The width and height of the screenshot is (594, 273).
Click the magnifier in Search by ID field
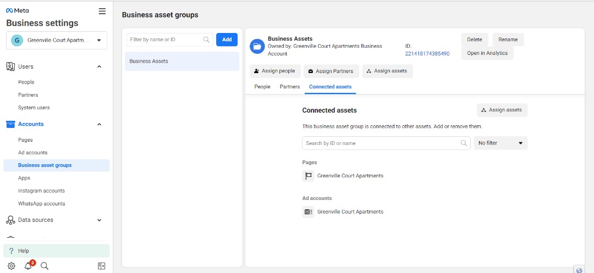(464, 143)
